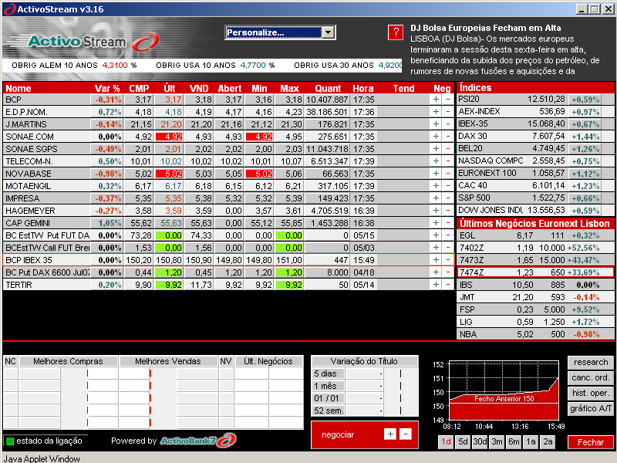The image size is (617, 463).
Task: Click plus icon in E.D.P.NOM. row
Action: coord(436,112)
